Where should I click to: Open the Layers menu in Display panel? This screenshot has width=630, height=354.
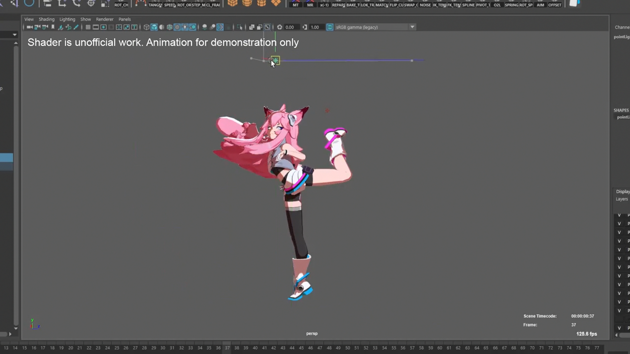pos(622,199)
